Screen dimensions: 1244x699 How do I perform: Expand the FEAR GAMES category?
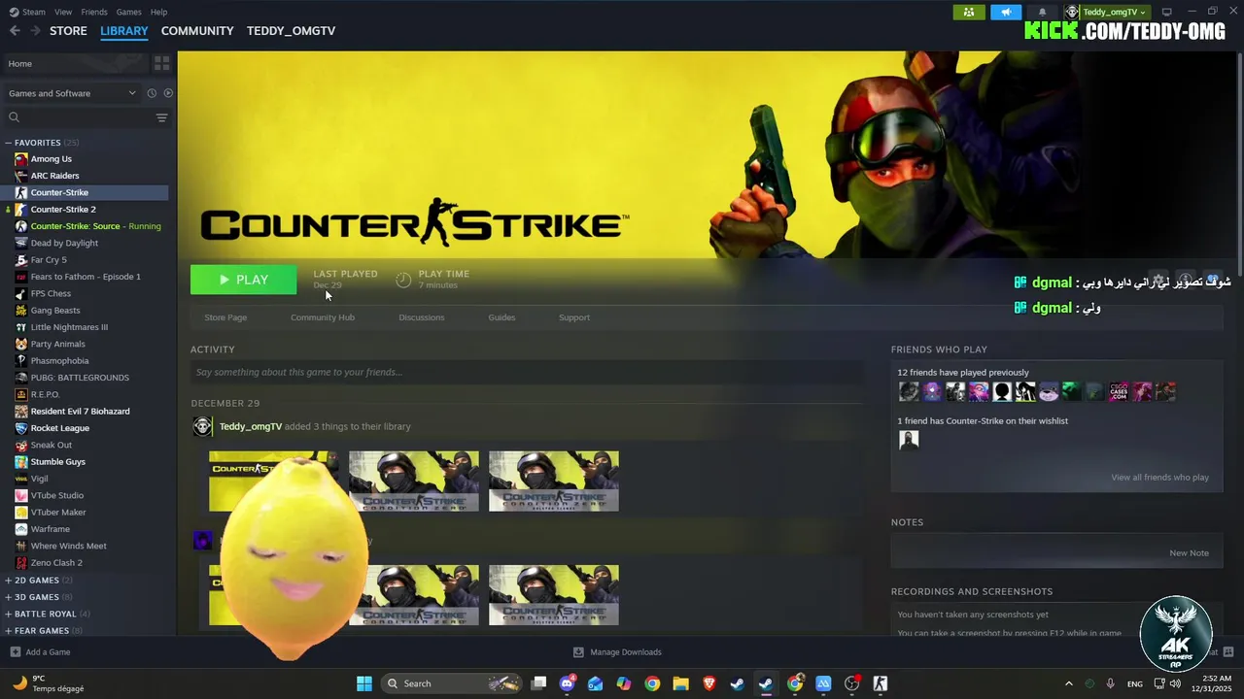coord(8,631)
